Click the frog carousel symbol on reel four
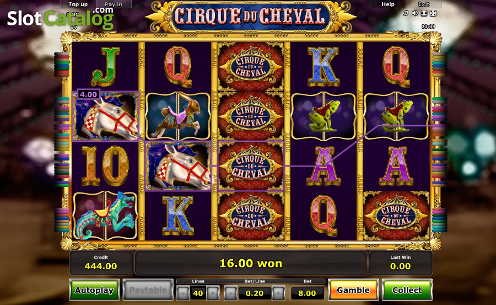Image resolution: width=496 pixels, height=305 pixels. point(324,116)
